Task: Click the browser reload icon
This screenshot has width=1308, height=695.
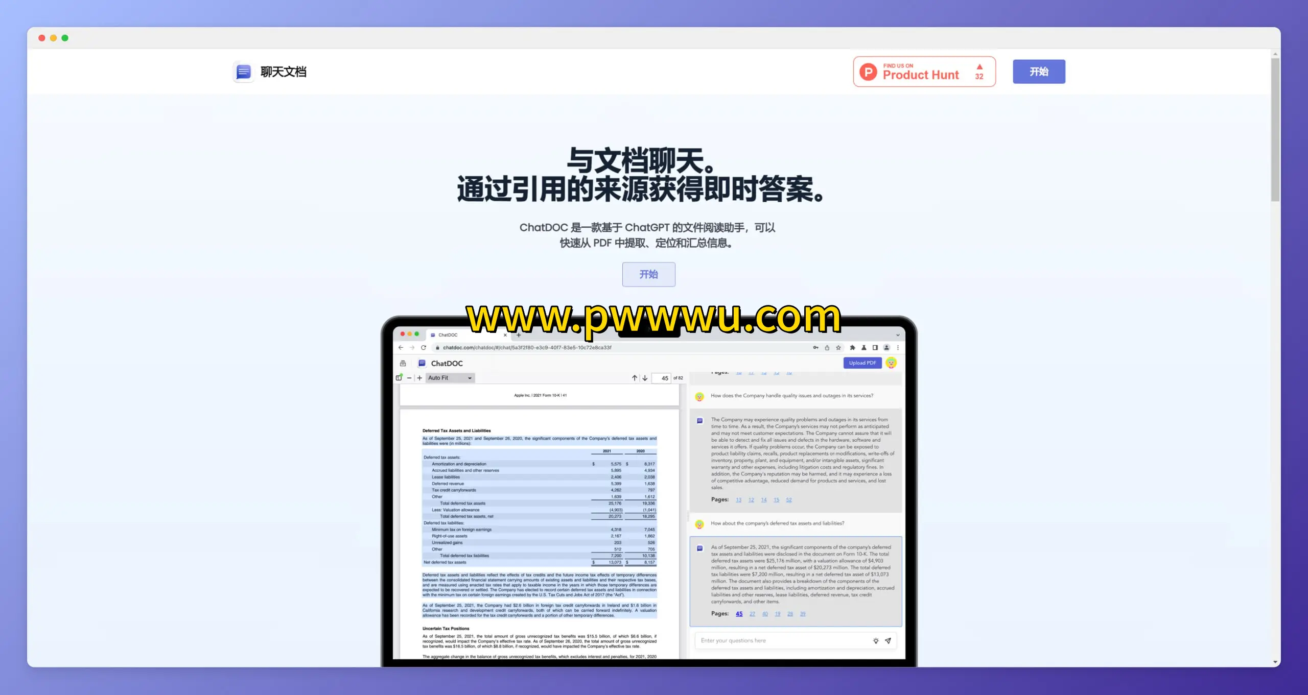Action: coord(424,347)
